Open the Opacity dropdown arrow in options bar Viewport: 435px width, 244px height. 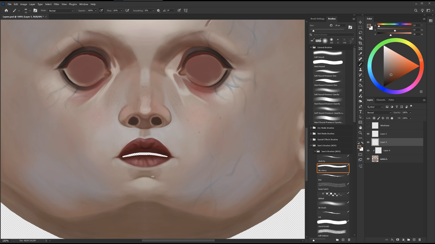click(x=95, y=11)
